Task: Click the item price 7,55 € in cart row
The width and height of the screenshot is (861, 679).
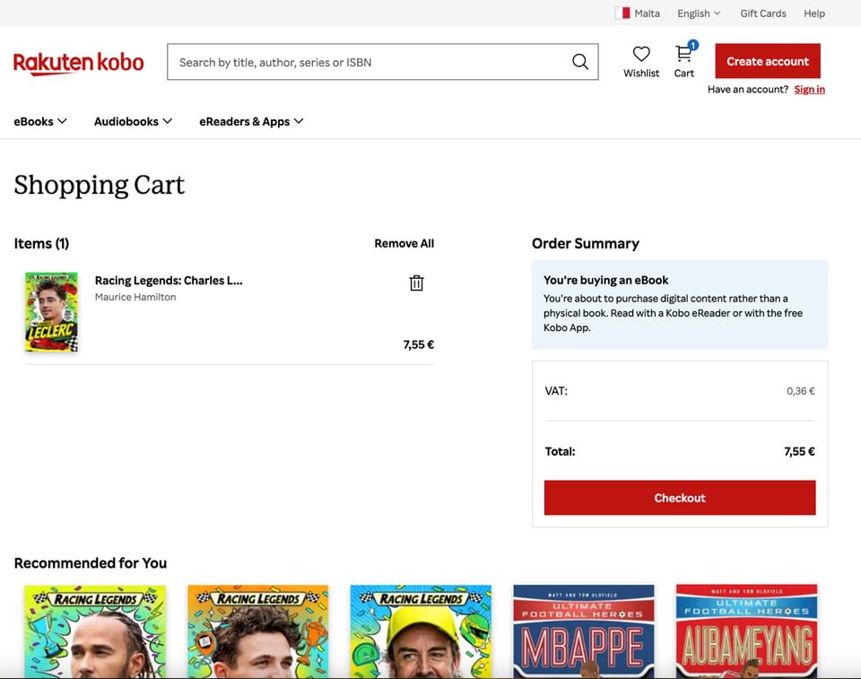Action: tap(419, 344)
